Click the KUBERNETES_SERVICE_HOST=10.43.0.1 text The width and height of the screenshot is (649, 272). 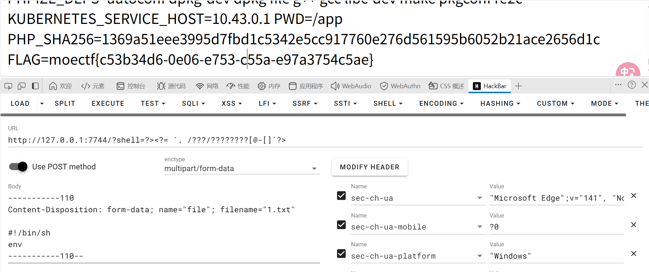(x=139, y=19)
